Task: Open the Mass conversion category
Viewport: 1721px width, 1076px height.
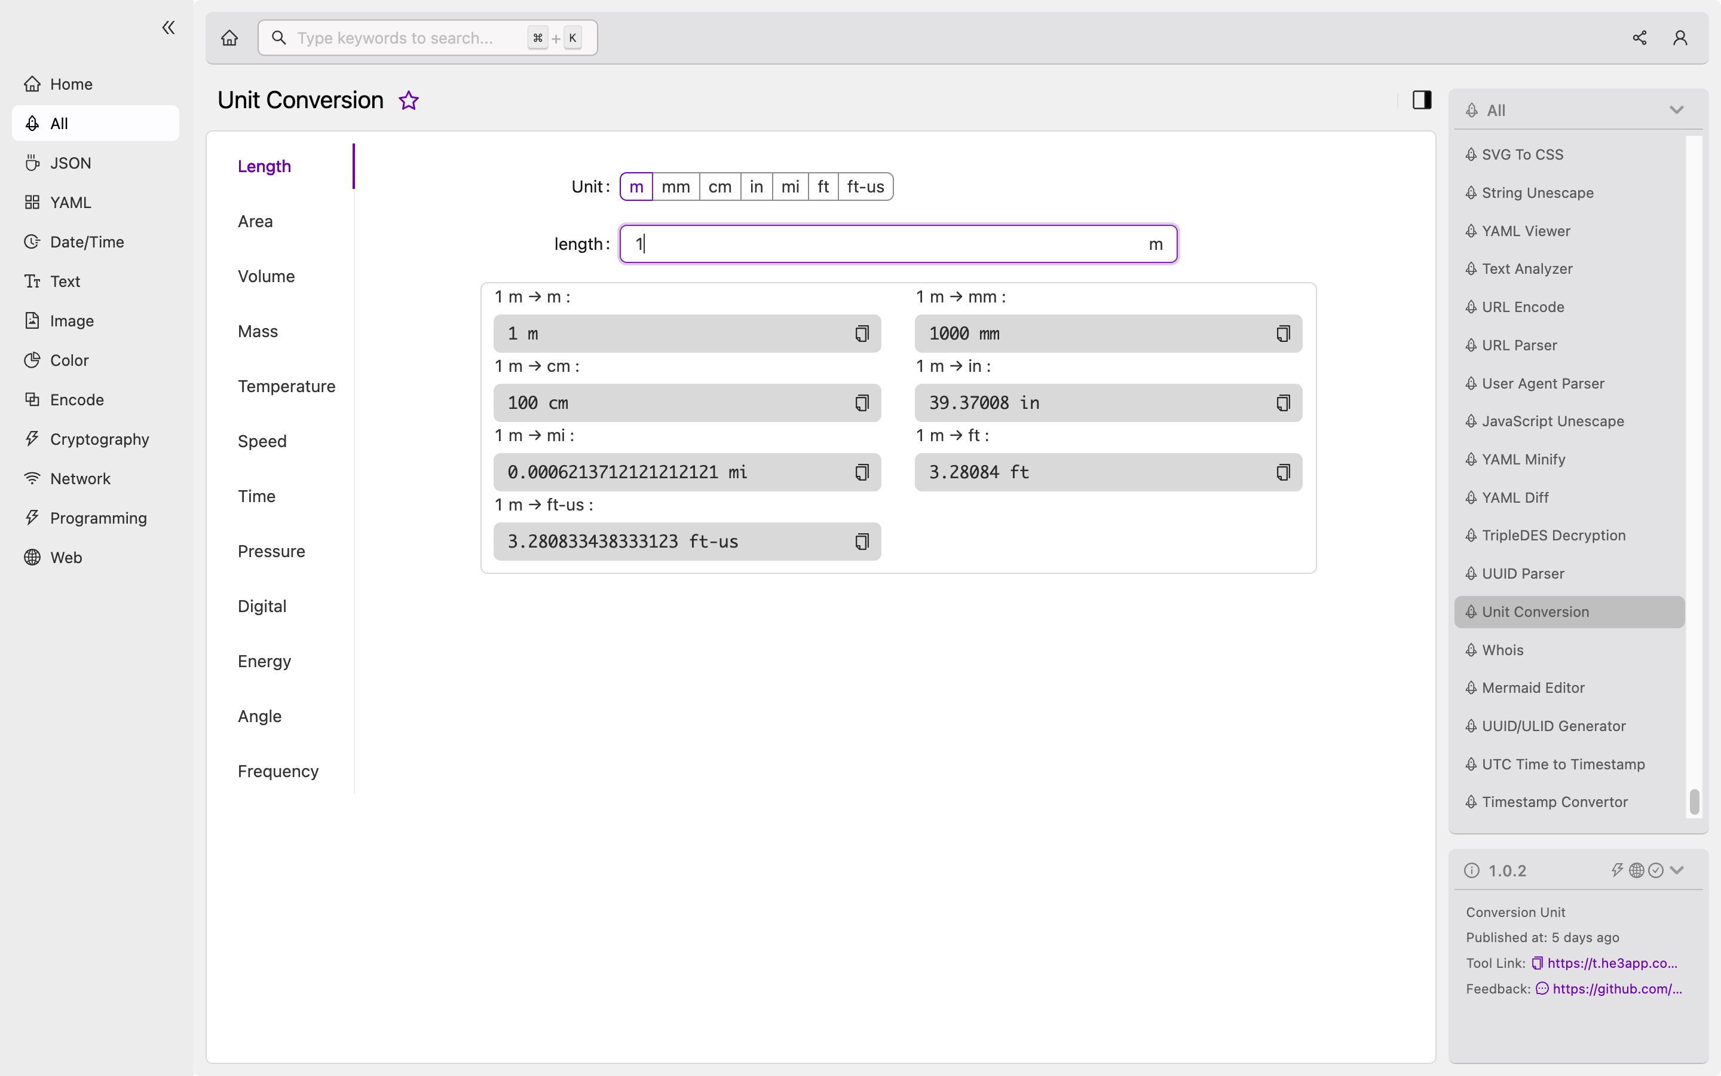Action: 256,330
